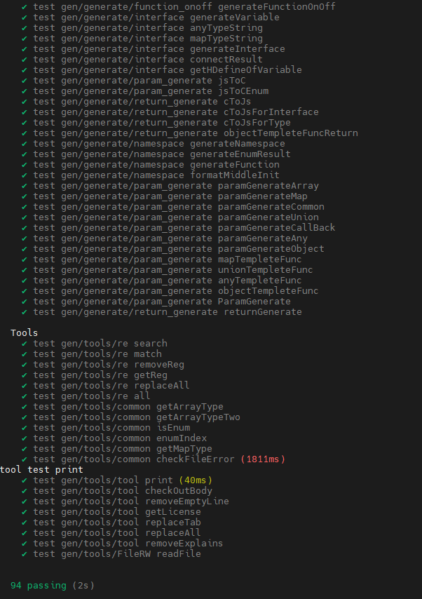This screenshot has width=422, height=599.
Task: Click the checkmark before checkFileError test
Action: pyautogui.click(x=24, y=459)
